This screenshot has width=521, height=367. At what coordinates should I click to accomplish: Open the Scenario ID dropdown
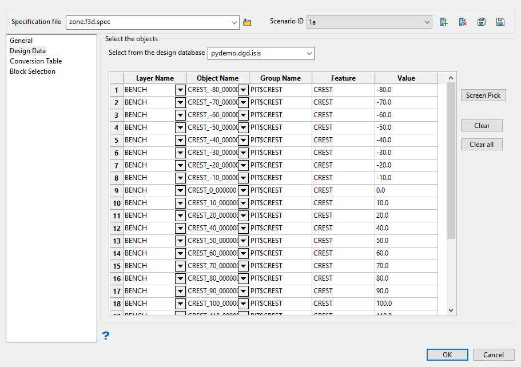(427, 22)
